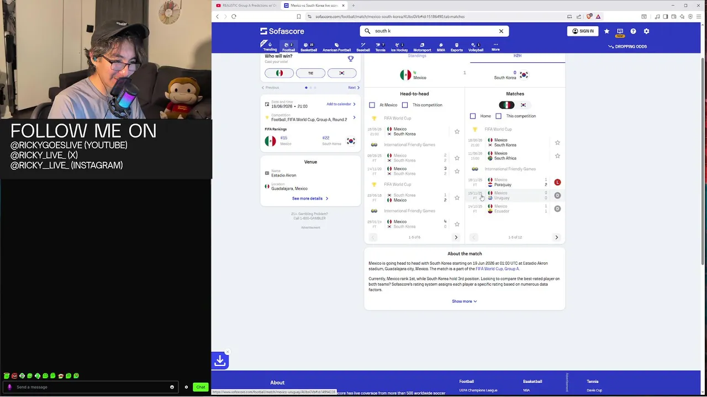
Task: Tick the Home checkbox under Matches
Action: [x=473, y=116]
